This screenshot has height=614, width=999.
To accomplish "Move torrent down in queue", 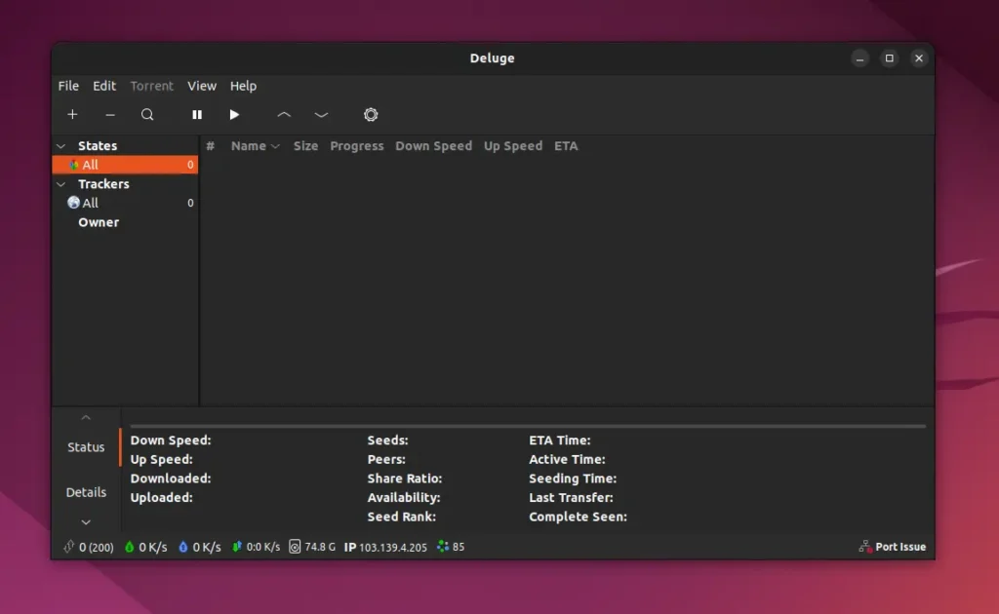I will 321,115.
